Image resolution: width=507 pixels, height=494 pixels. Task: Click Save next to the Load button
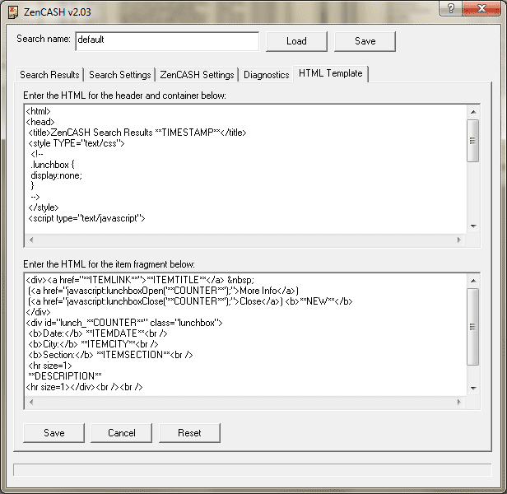pyautogui.click(x=365, y=41)
